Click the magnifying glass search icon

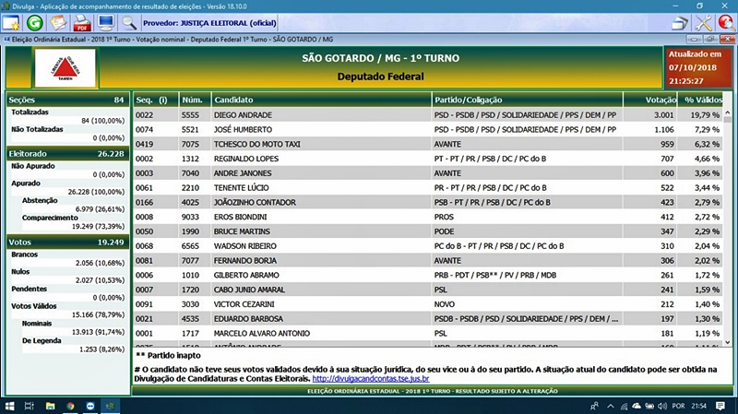coord(129,22)
